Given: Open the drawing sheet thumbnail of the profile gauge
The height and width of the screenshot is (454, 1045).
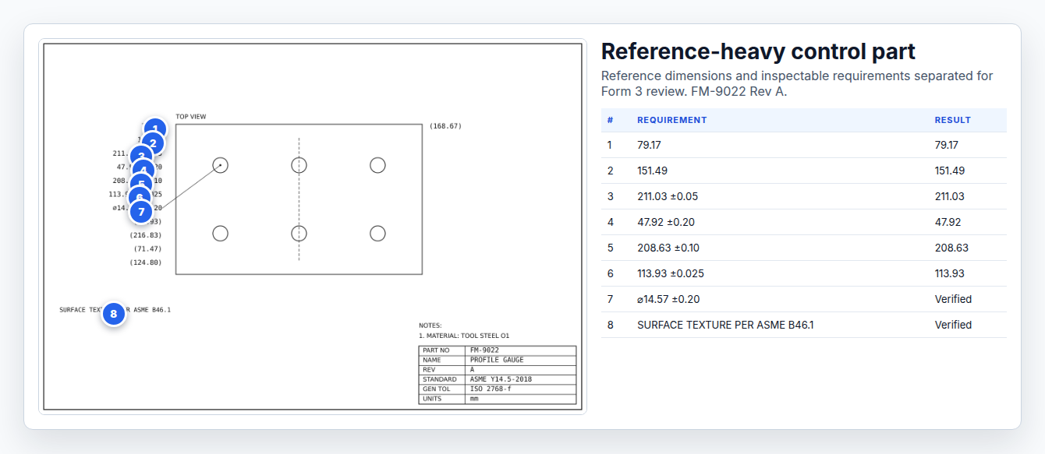Looking at the screenshot, I should click(313, 227).
